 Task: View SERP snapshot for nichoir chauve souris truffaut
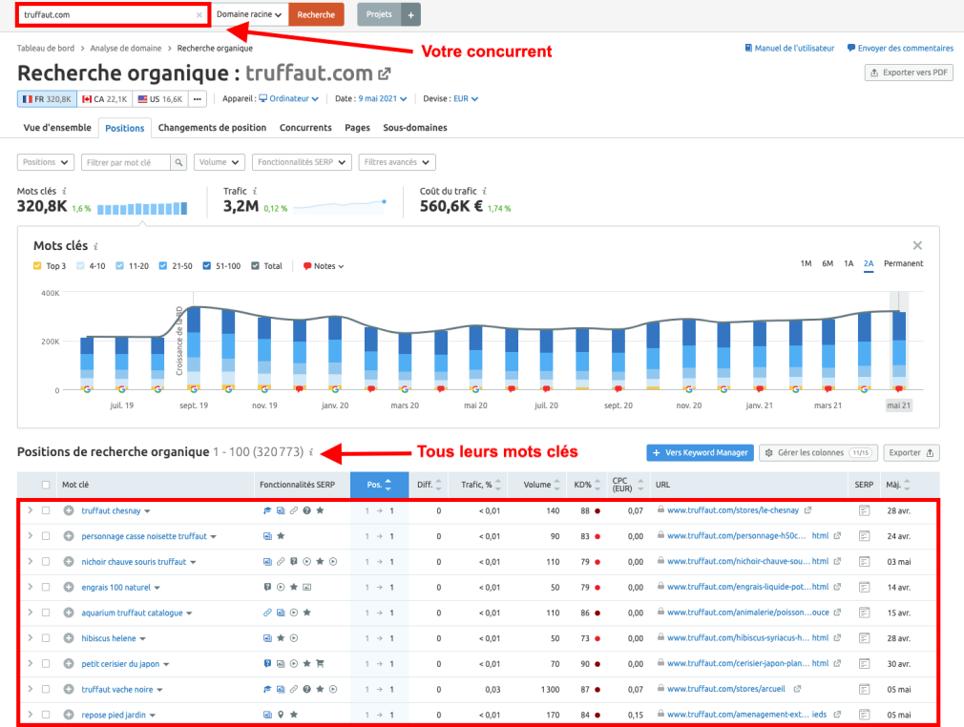point(865,562)
